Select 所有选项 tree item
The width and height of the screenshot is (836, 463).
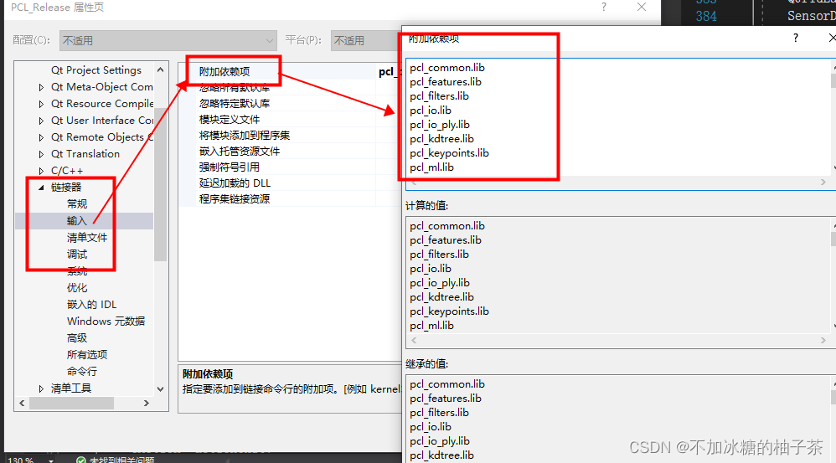87,355
